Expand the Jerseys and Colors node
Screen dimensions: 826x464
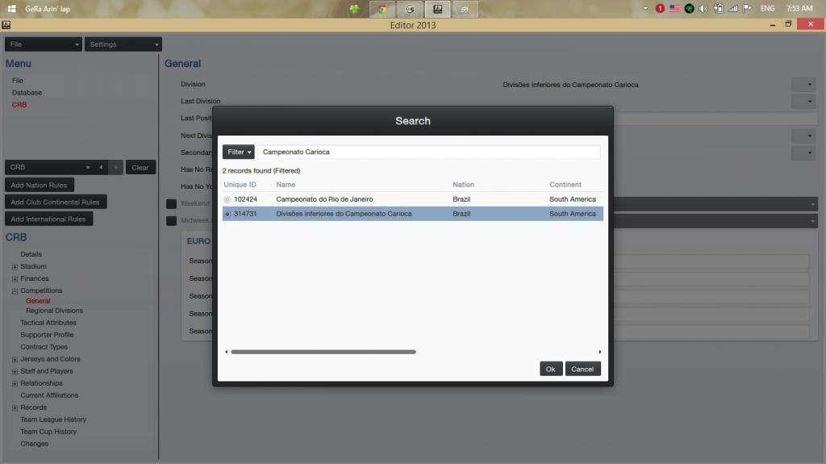15,360
